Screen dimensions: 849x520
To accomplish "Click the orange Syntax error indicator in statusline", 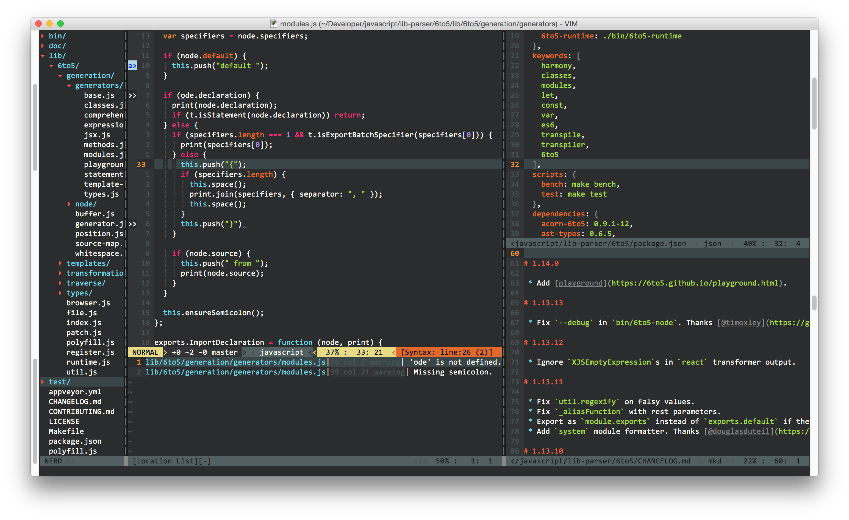I will click(446, 352).
